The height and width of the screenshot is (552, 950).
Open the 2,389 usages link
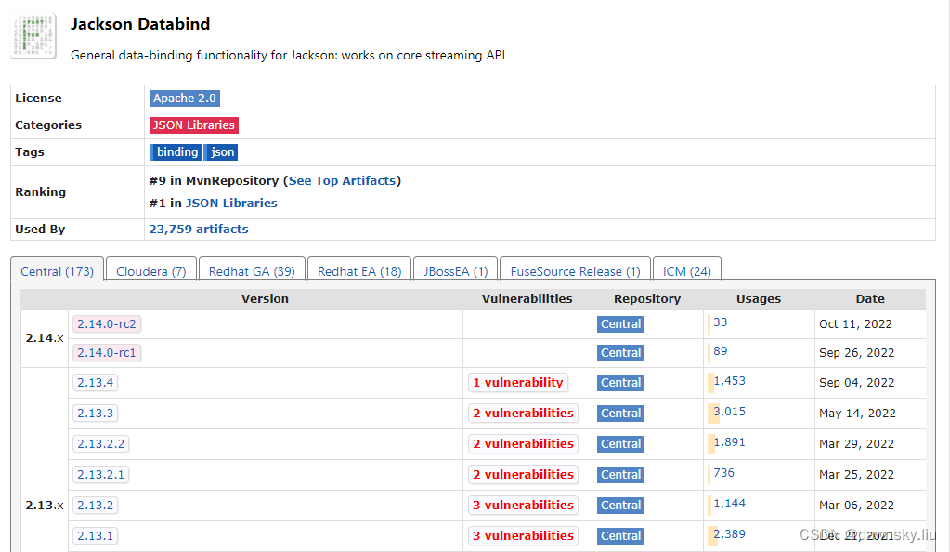729,533
